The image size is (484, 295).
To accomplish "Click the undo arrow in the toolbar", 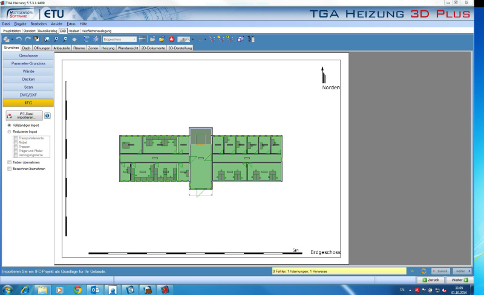I will [x=19, y=39].
